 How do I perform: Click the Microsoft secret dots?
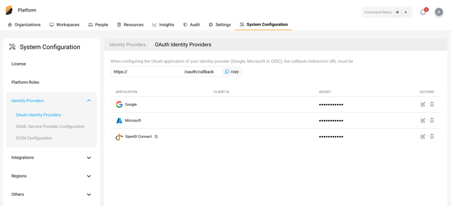(x=331, y=121)
